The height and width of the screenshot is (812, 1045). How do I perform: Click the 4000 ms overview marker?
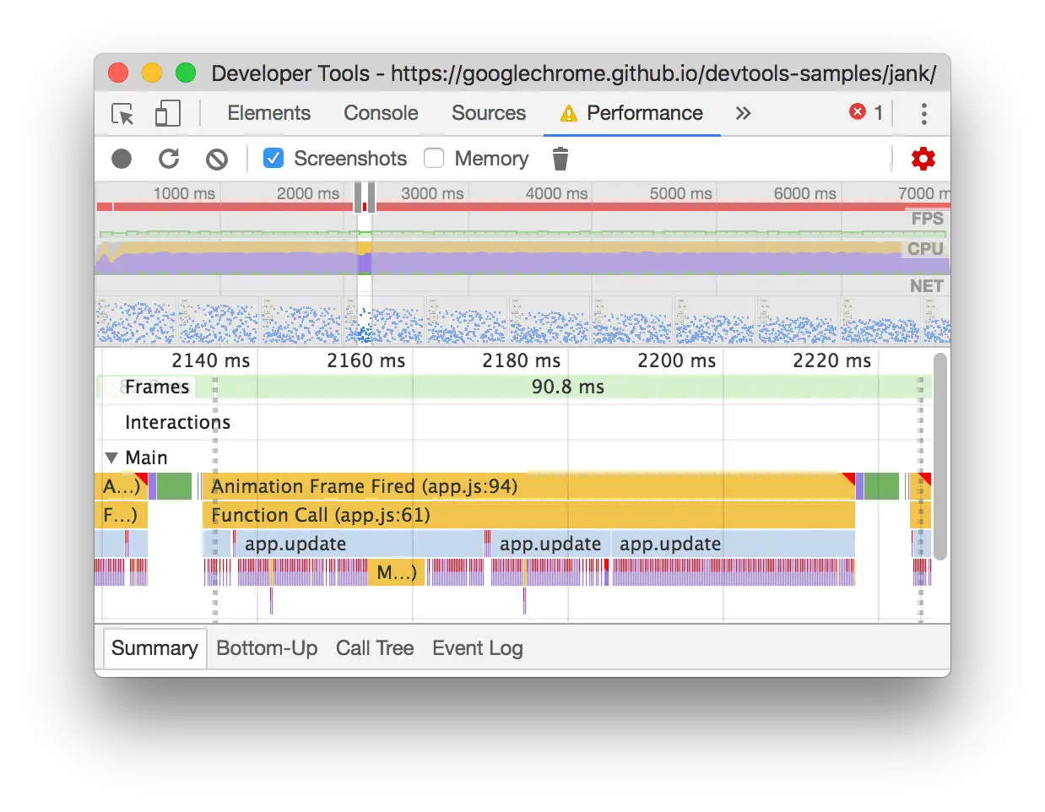[556, 193]
